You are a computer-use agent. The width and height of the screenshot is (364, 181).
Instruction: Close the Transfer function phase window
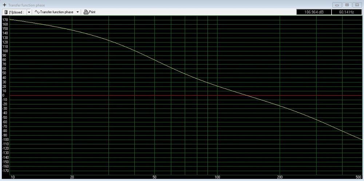[357, 5]
